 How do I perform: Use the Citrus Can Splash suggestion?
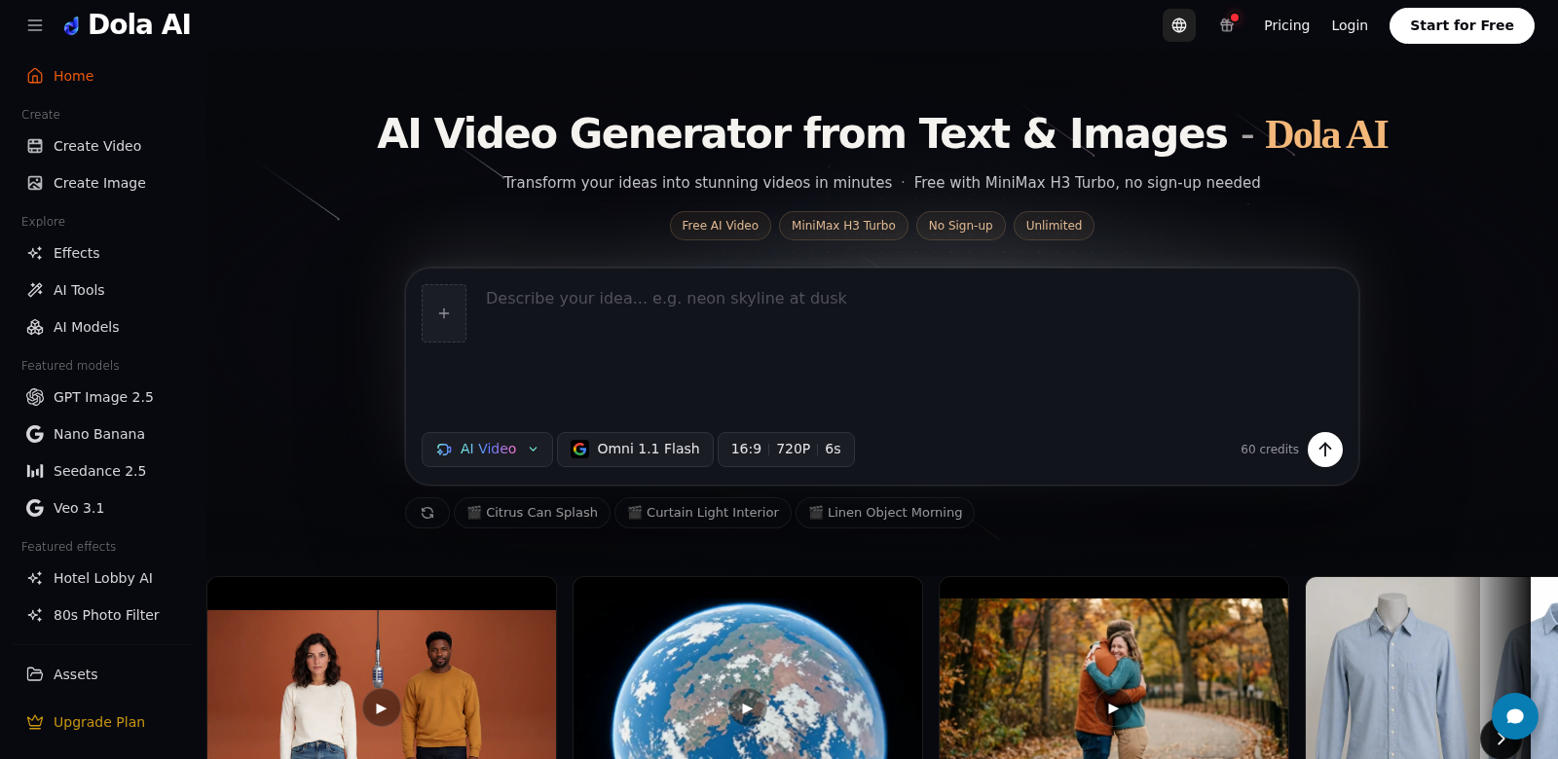532,513
